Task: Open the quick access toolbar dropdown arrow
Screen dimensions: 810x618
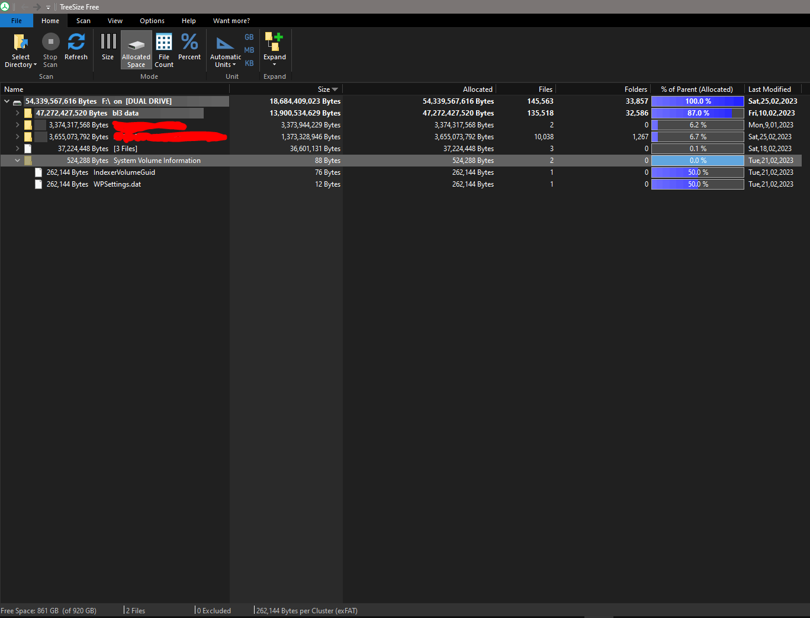Action: [x=49, y=7]
